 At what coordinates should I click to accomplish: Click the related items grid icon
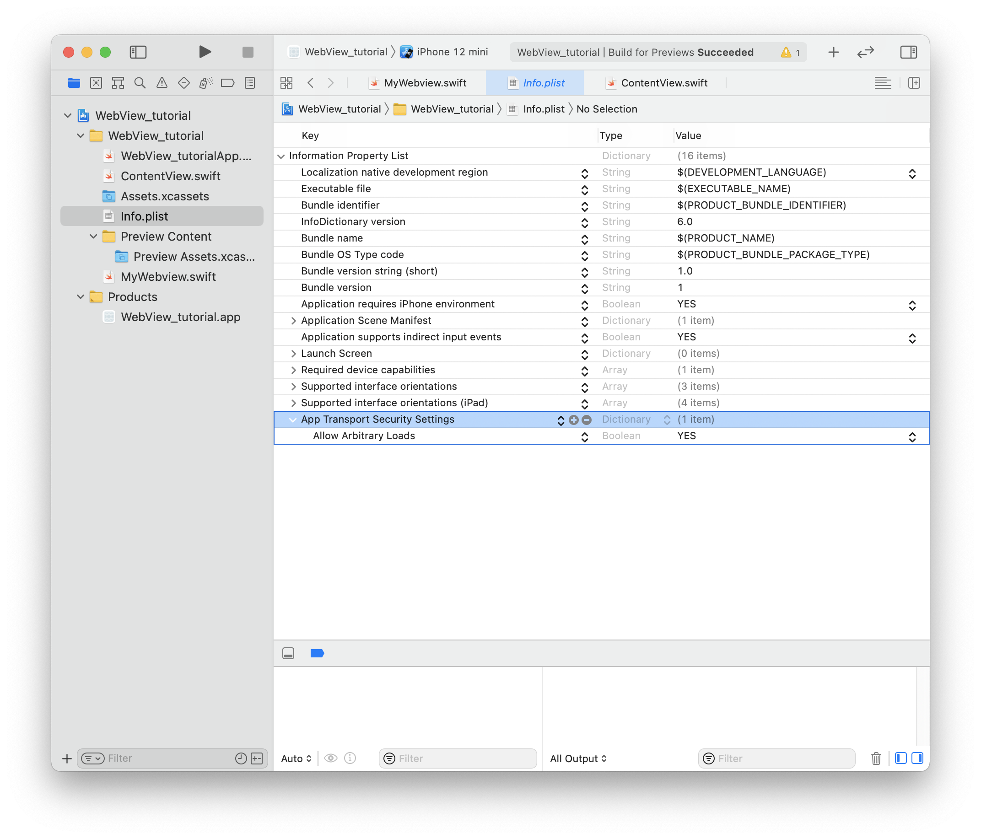(286, 83)
